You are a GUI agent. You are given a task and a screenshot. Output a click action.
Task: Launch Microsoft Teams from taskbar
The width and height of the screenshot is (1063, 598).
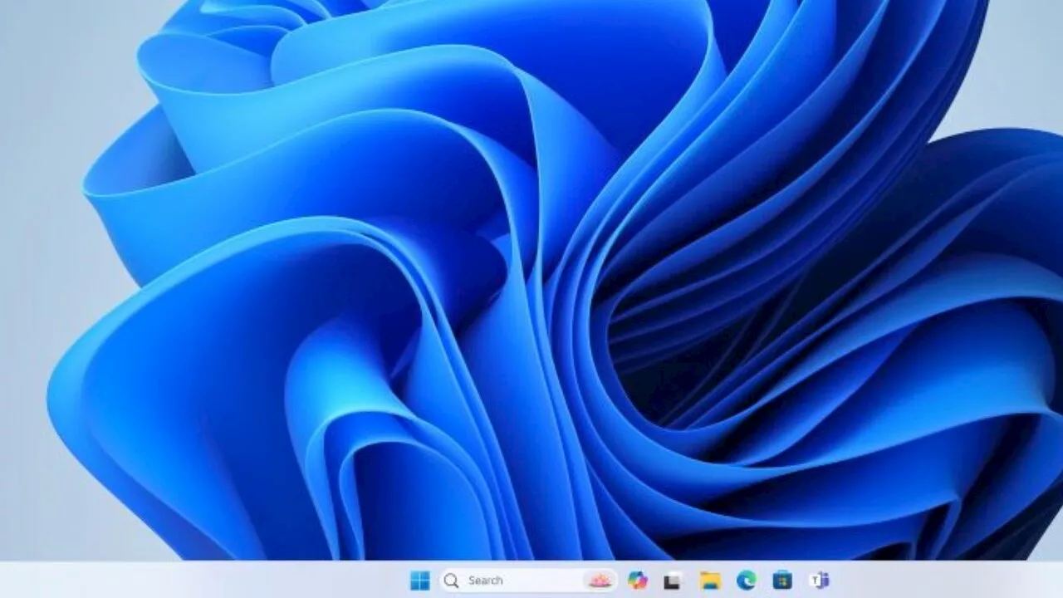pyautogui.click(x=819, y=581)
